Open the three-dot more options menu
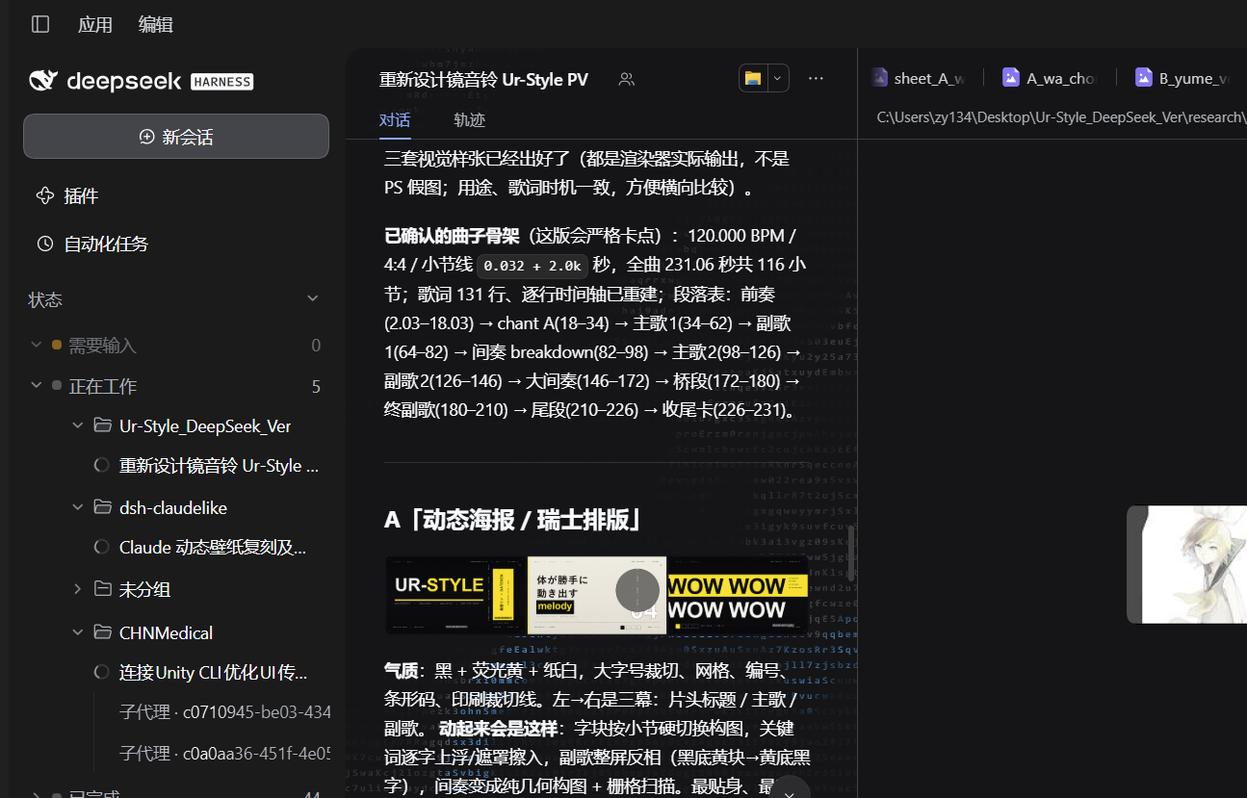1247x798 pixels. tap(816, 78)
